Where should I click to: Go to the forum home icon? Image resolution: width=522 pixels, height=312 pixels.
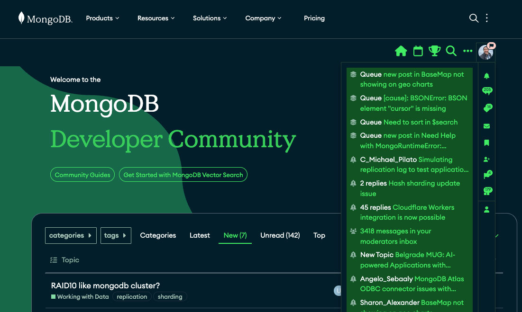(401, 51)
